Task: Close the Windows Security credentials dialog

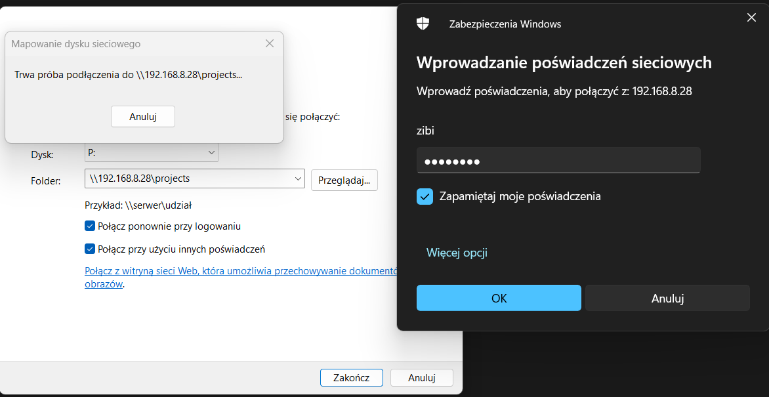Action: [x=751, y=18]
